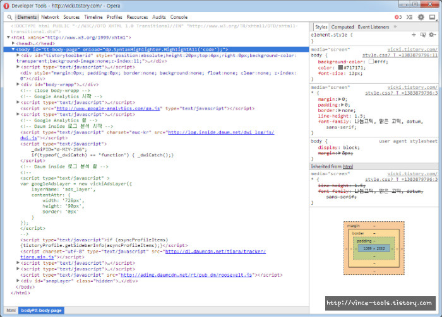Open the tiara tracker script link
The height and width of the screenshot is (317, 442).
pos(215,251)
